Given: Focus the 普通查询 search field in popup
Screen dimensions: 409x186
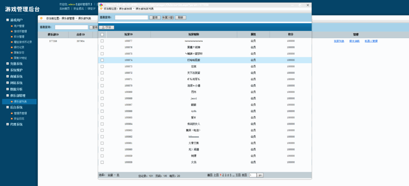Looking at the screenshot, I should (x=131, y=18).
